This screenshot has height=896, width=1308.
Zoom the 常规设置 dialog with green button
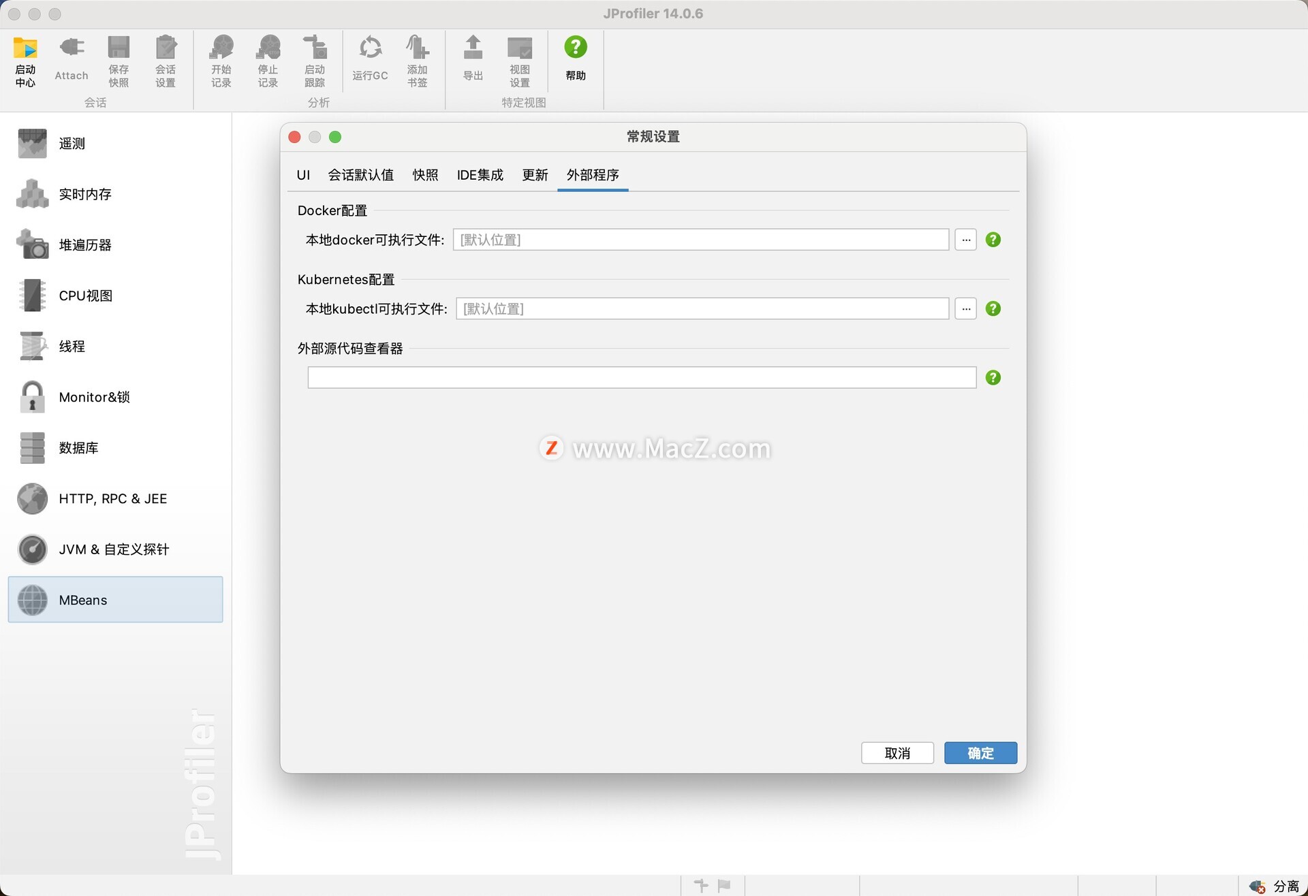coord(335,137)
